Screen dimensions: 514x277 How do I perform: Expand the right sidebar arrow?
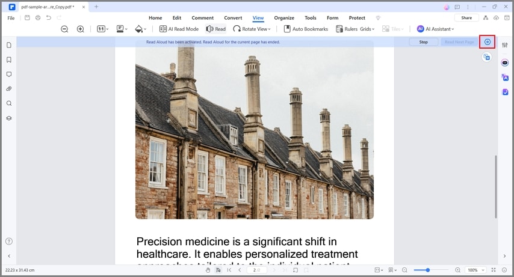click(505, 256)
